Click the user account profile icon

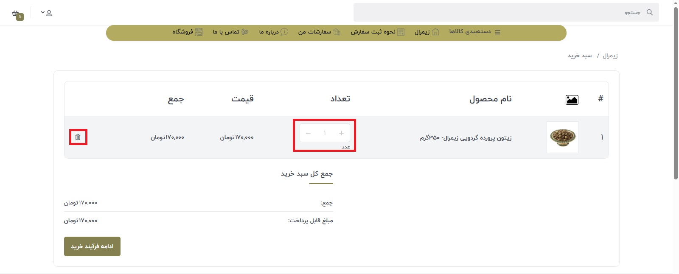49,13
